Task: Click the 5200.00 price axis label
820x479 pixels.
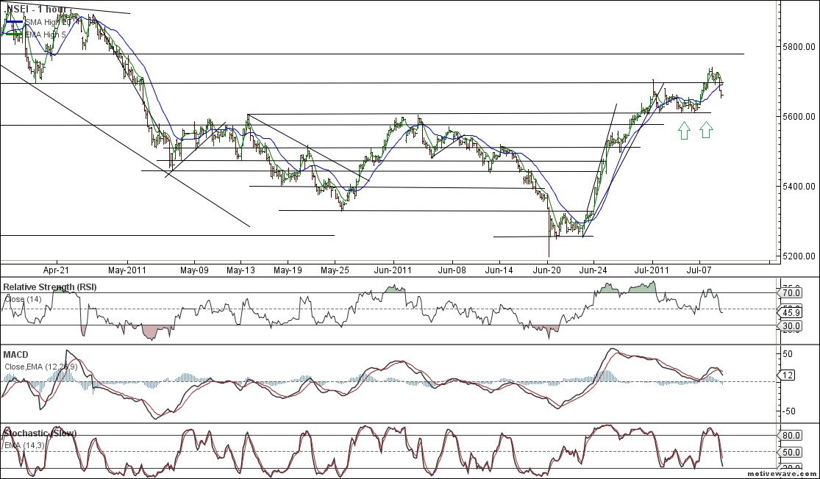Action: point(796,256)
